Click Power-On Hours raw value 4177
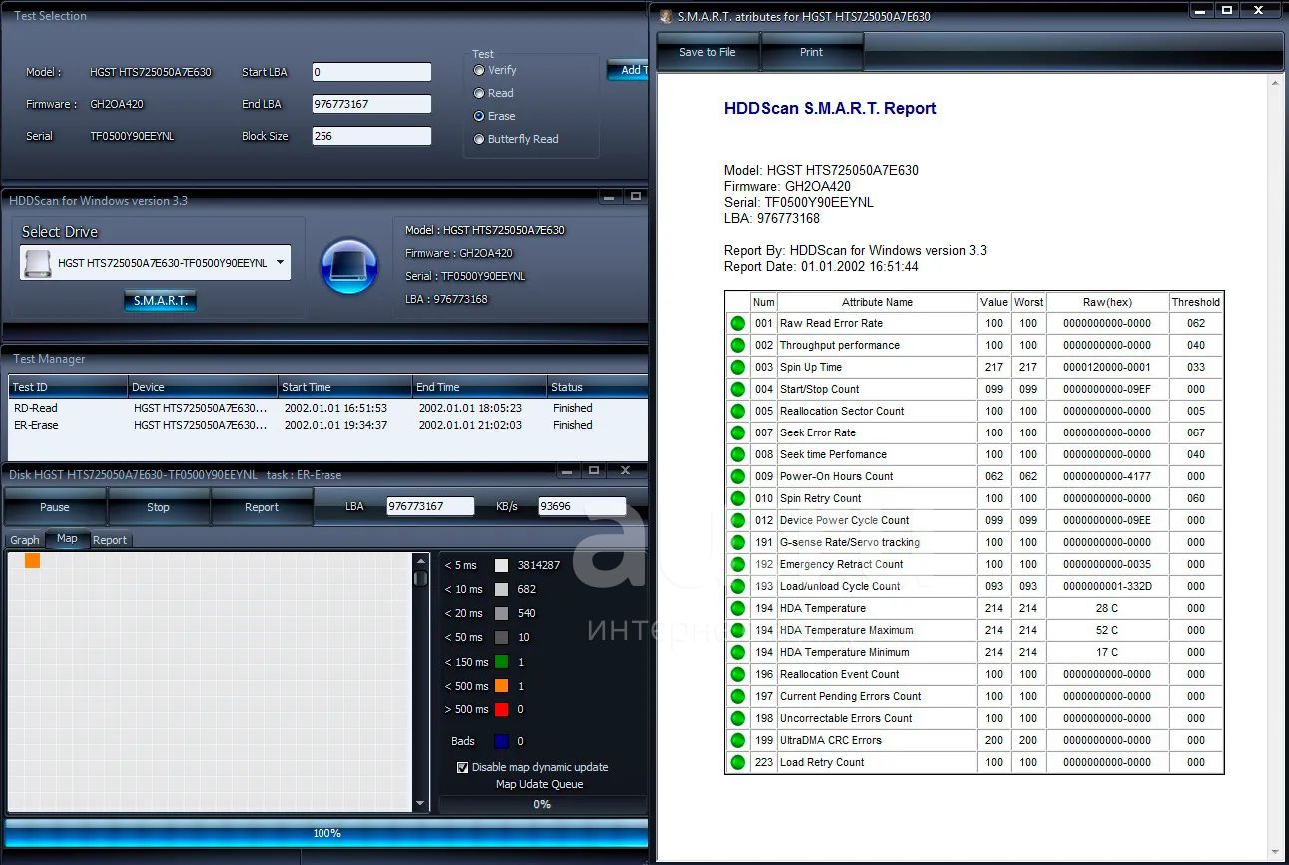The height and width of the screenshot is (865, 1289). tap(1106, 476)
